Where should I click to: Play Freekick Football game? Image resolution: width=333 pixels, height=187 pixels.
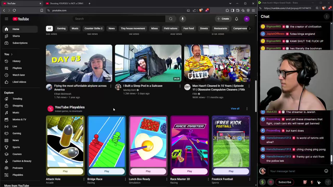(x=231, y=171)
